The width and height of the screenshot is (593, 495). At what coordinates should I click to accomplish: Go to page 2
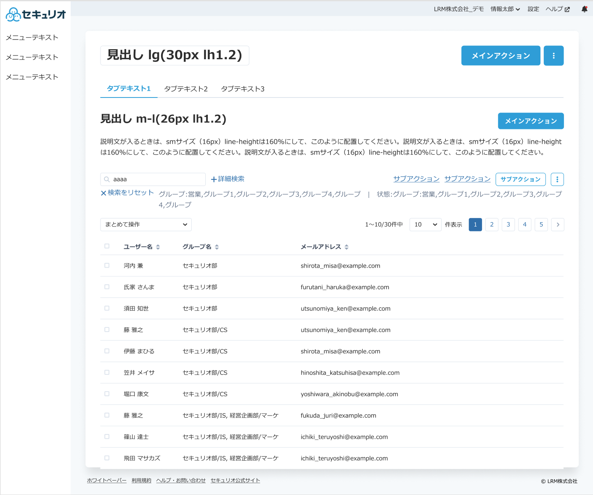pos(492,224)
